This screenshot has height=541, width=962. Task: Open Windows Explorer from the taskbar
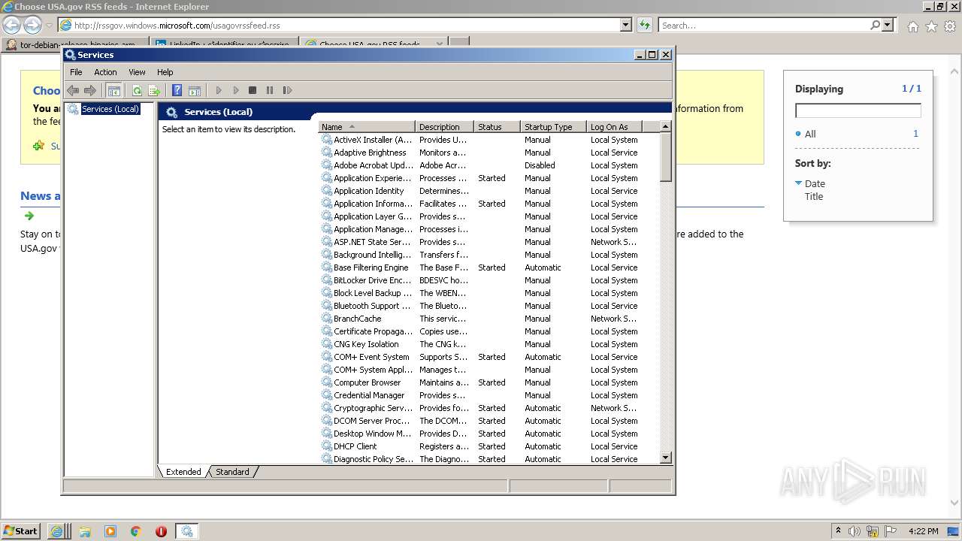(85, 531)
